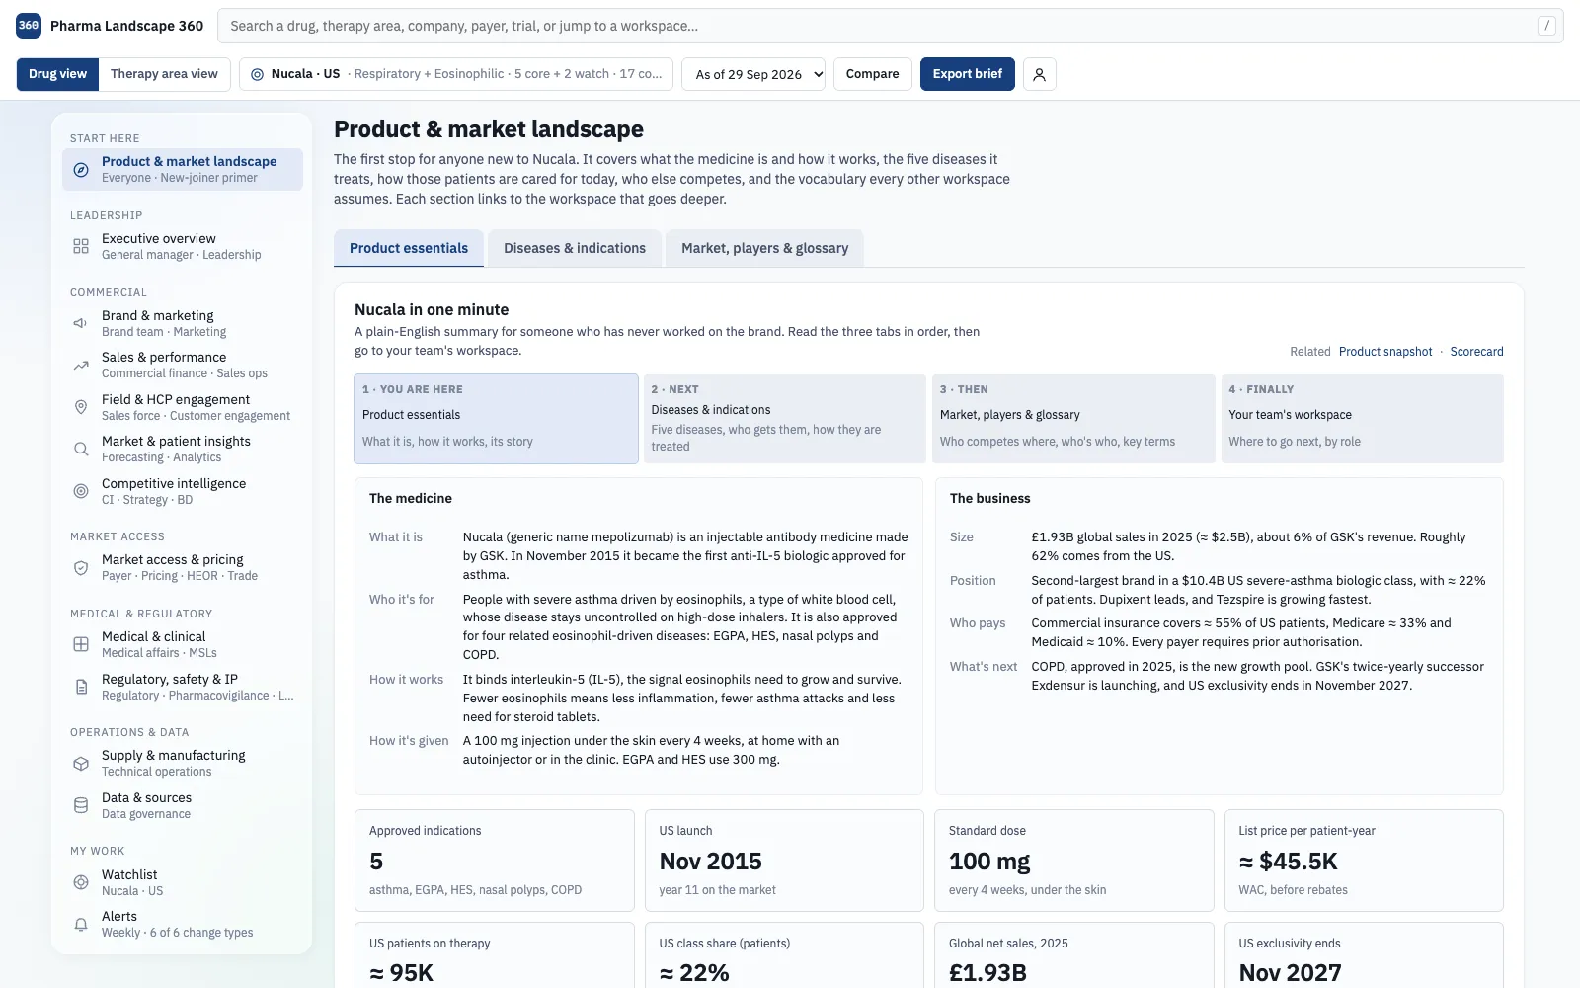Switch to Therapy area view
Viewport: 1580px width, 988px height.
[164, 74]
